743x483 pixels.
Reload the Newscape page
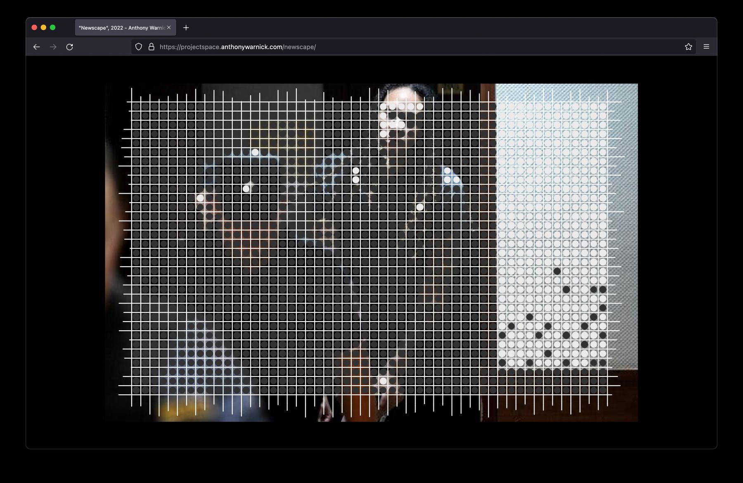click(x=70, y=47)
